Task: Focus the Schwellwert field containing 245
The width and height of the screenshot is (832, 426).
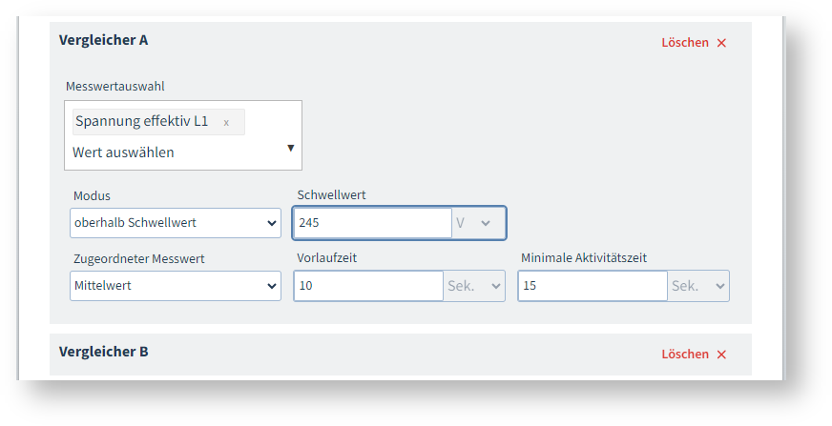Action: pyautogui.click(x=372, y=223)
